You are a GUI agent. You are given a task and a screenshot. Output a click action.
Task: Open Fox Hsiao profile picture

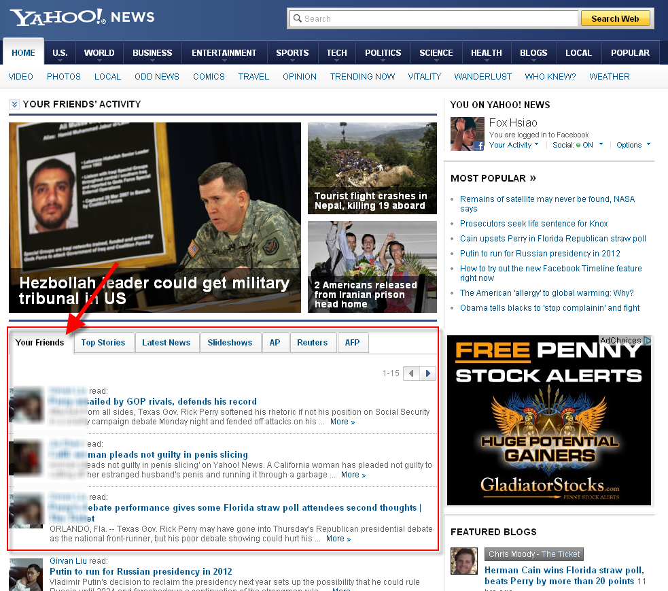click(x=468, y=134)
